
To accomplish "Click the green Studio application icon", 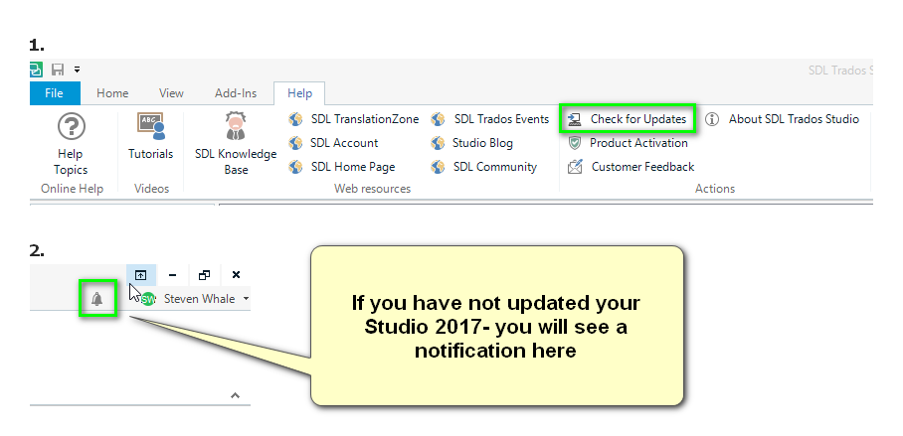I will click(x=36, y=70).
